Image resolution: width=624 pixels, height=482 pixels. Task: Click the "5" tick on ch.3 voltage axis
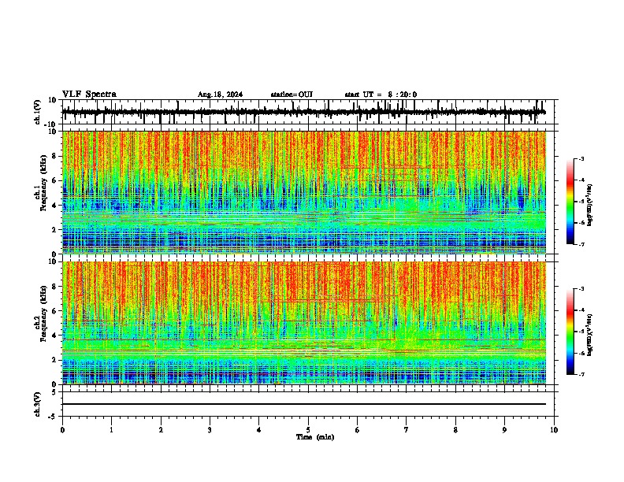point(54,392)
